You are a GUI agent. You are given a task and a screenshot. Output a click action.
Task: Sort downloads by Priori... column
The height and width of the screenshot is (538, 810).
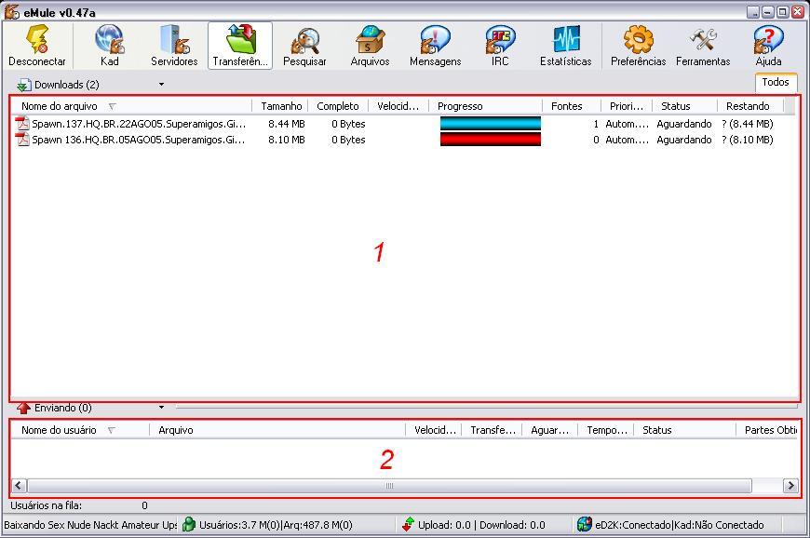(627, 106)
